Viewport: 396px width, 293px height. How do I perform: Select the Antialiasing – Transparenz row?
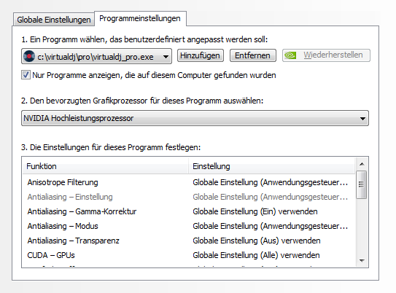tap(188, 241)
